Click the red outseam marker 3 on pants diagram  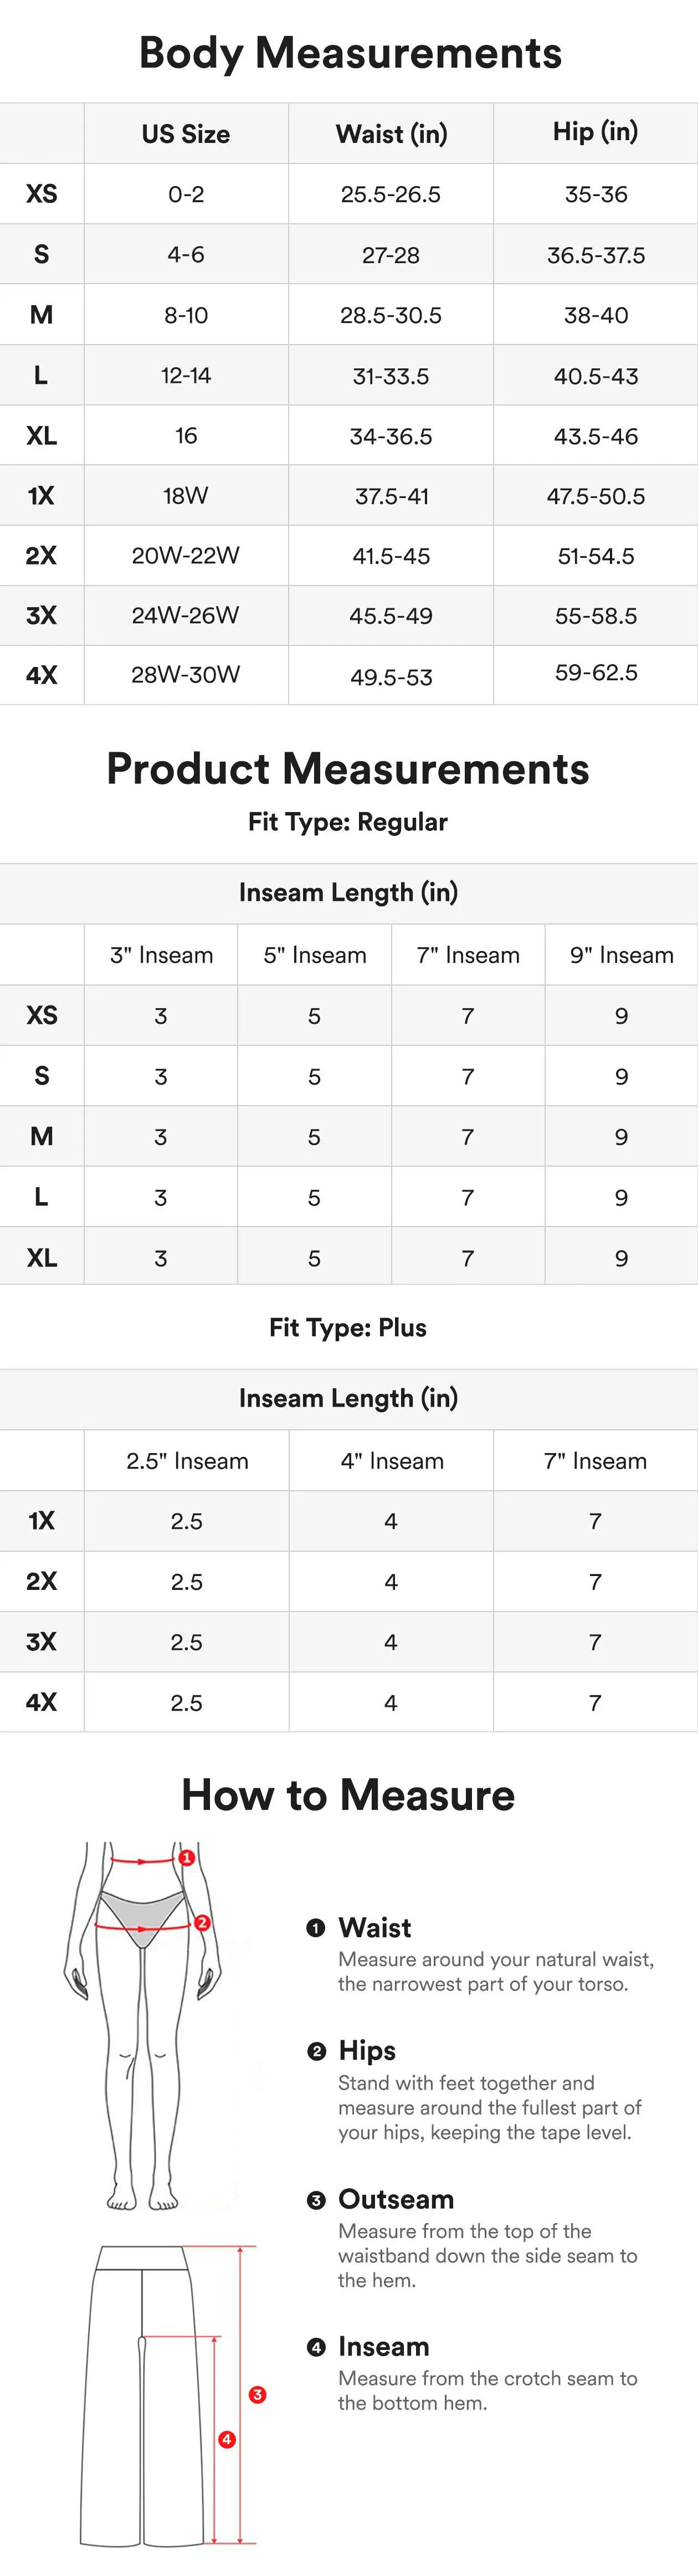tap(257, 2395)
